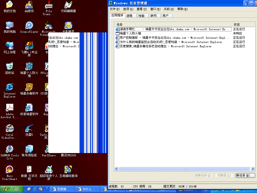Click the media player quick launch icon

tap(41, 189)
